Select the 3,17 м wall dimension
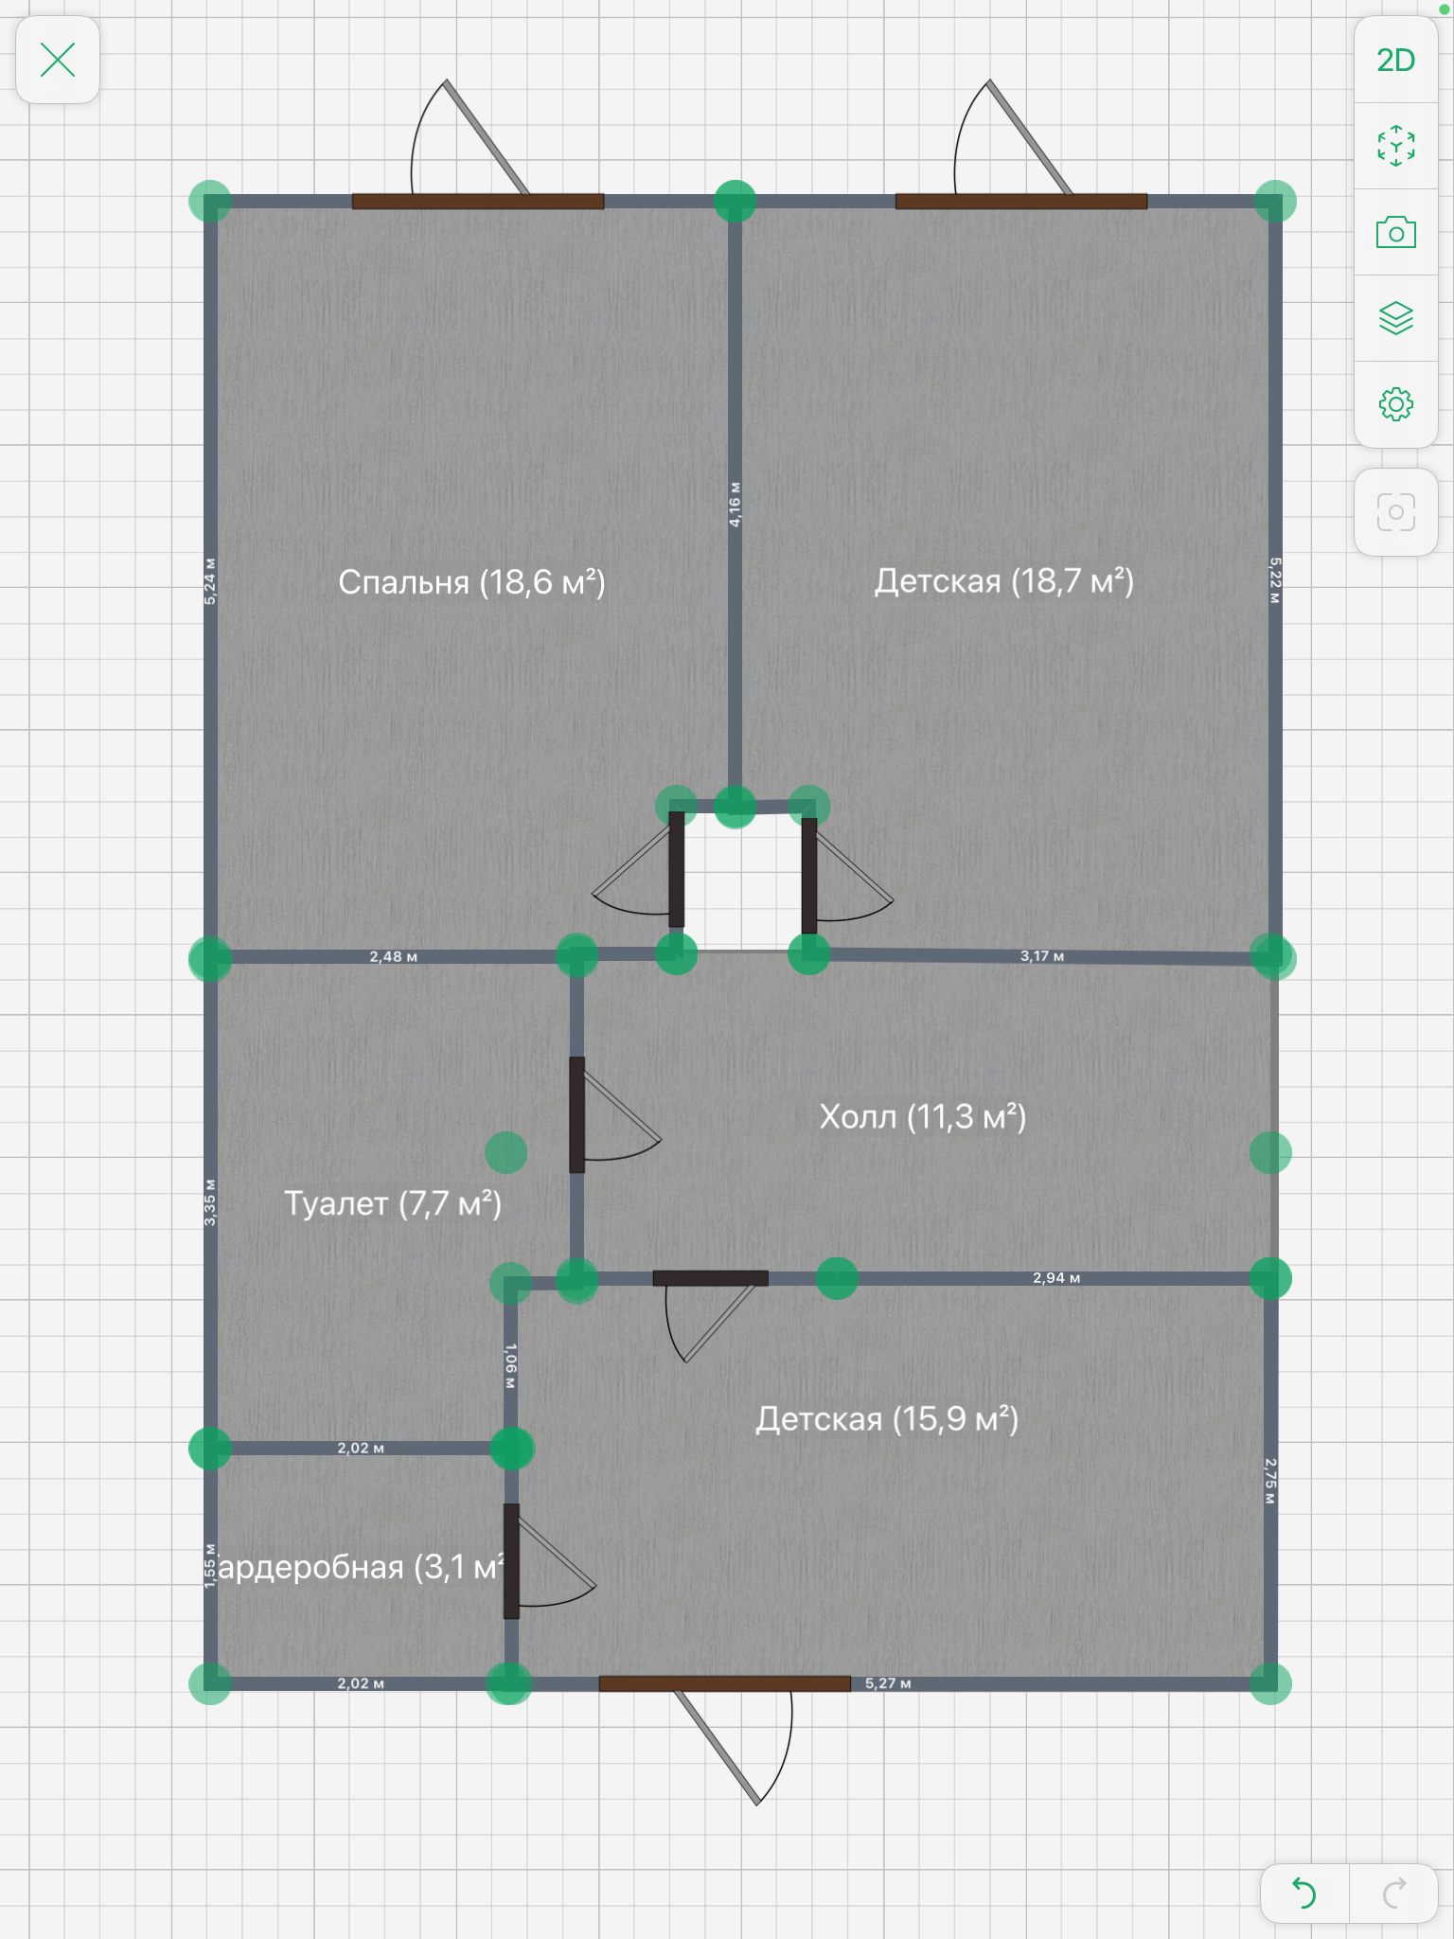Viewport: 1454px width, 1939px height. [1042, 956]
